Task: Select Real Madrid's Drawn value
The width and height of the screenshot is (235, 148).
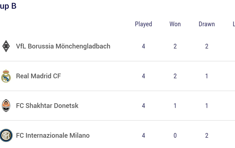Action: pos(207,76)
